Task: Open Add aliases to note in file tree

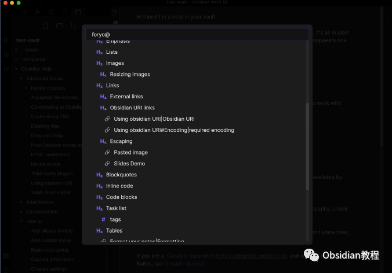Action: tap(52, 231)
